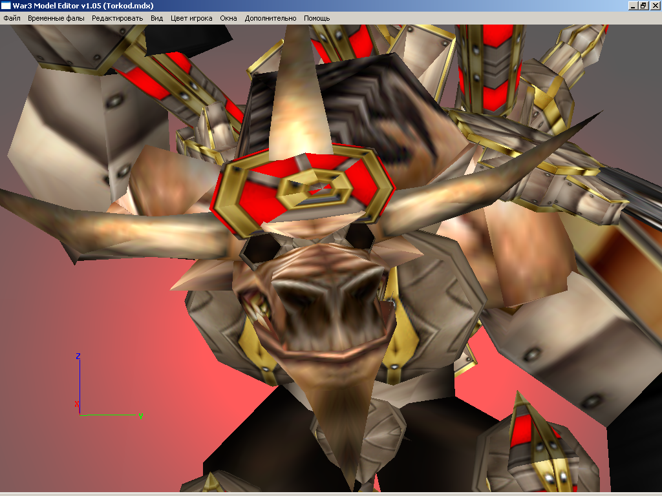
Task: Minimize the War3 Model Editor window
Action: point(633,5)
